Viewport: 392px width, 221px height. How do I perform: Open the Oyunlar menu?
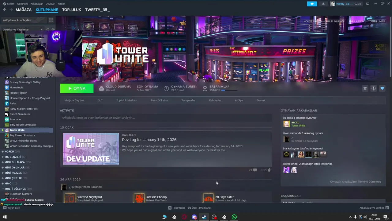[x=50, y=4]
